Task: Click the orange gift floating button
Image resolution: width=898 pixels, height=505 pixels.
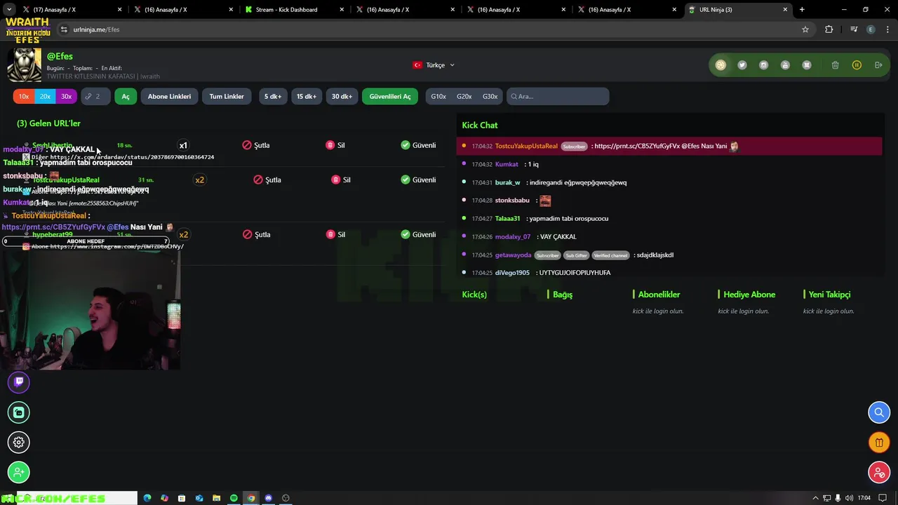Action: tap(879, 443)
